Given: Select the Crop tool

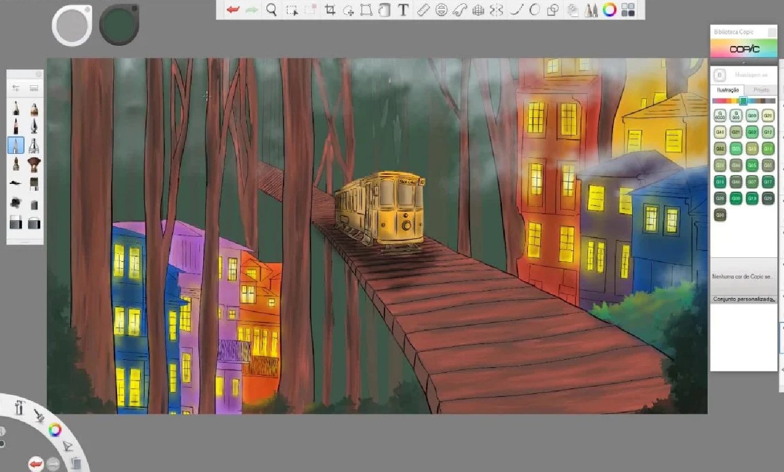Looking at the screenshot, I should click(x=330, y=10).
